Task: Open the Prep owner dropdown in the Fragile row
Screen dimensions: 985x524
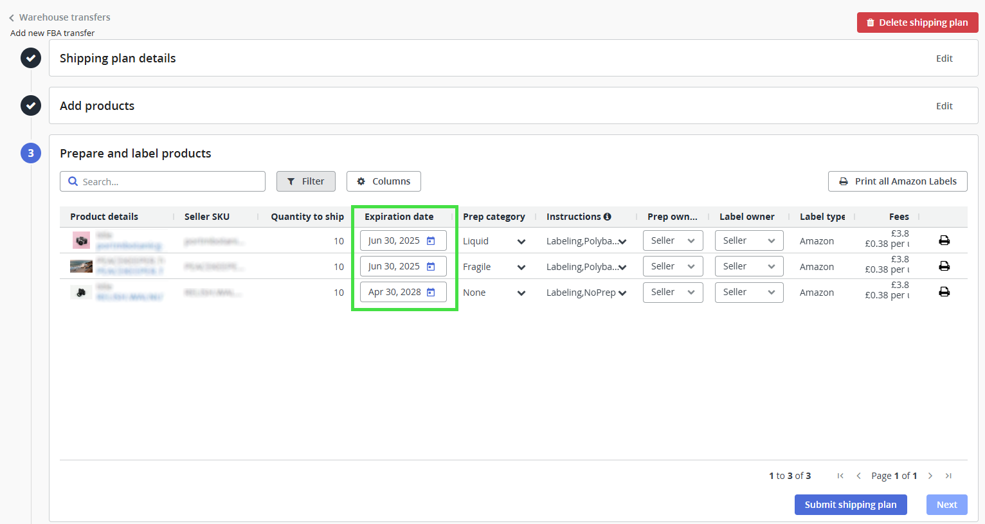Action: coord(673,266)
